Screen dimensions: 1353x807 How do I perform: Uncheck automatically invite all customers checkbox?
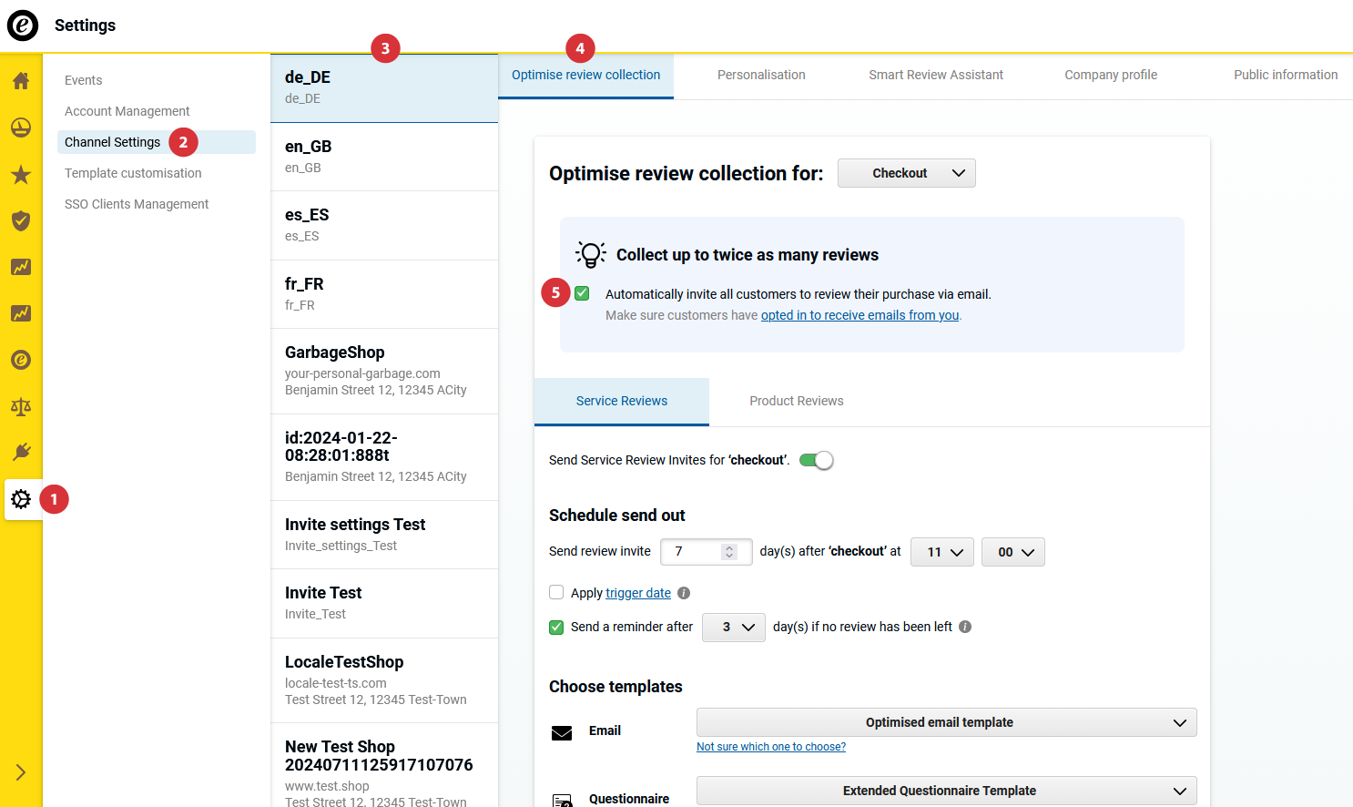(582, 293)
